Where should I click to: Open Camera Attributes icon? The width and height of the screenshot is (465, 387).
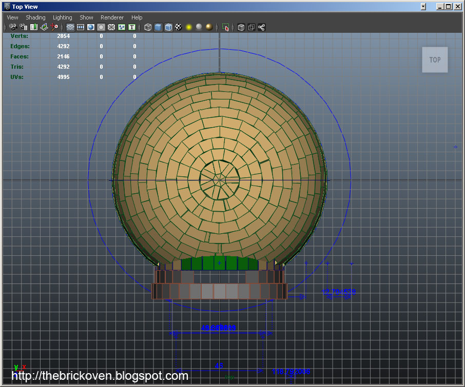tap(24, 27)
